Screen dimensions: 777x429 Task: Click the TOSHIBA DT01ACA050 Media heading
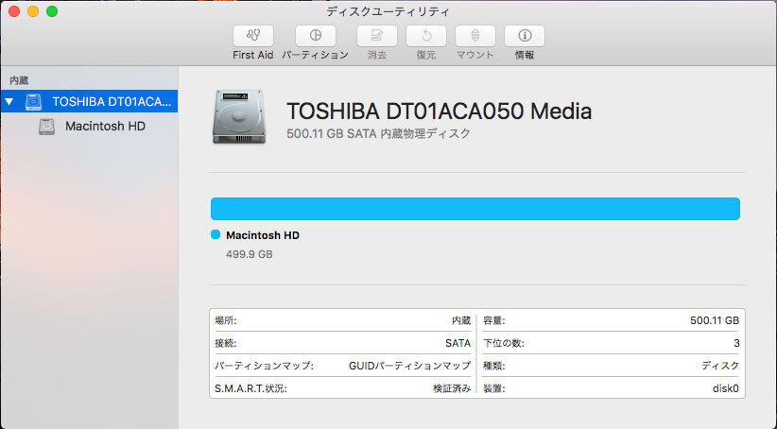[x=439, y=111]
